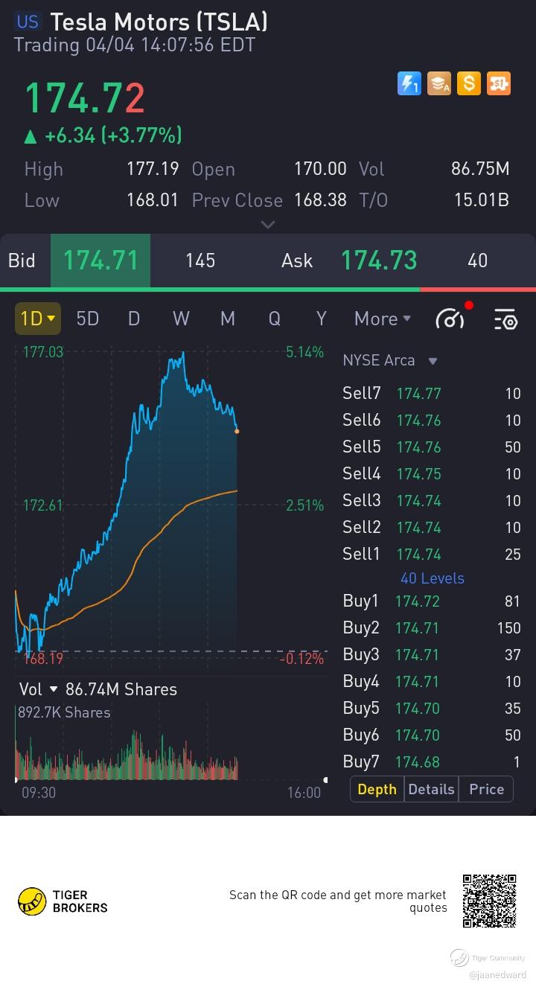Tap the T/O value 15.01B

click(x=482, y=200)
